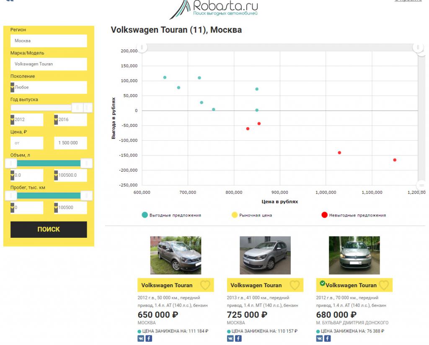Click the Марка/Модель field Volkswagen Touran
The image size is (429, 345).
click(x=49, y=64)
